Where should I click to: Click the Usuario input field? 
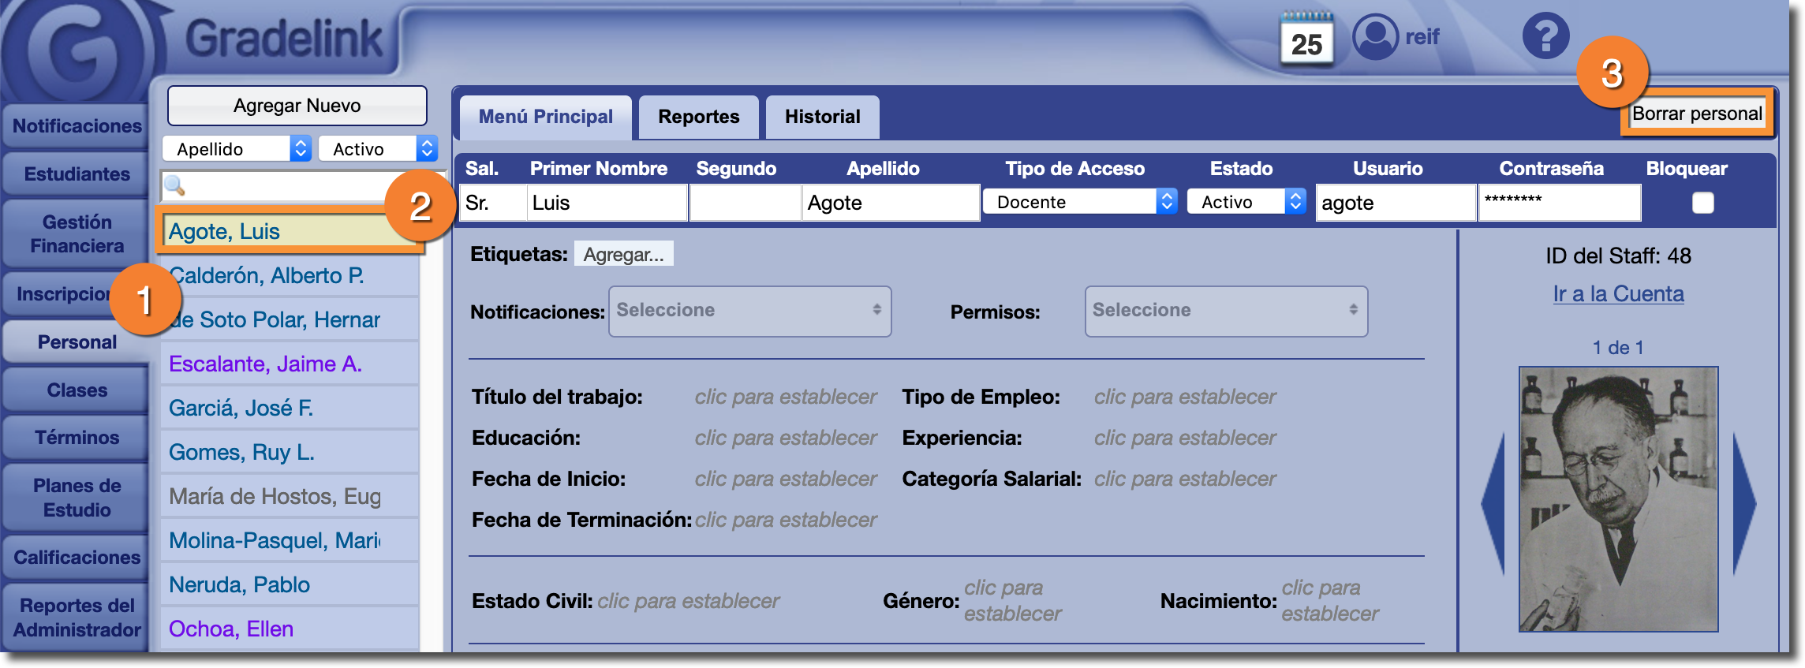(x=1395, y=203)
